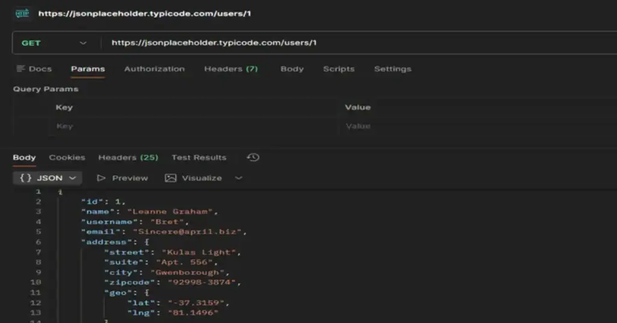Click the "Leanne Graham" name value

point(169,212)
